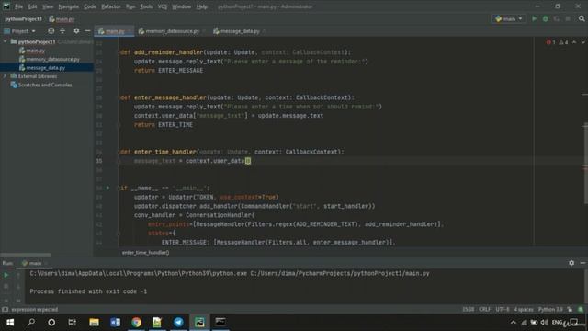
Task: Select message_data.py in project tree
Action: [x=45, y=68]
